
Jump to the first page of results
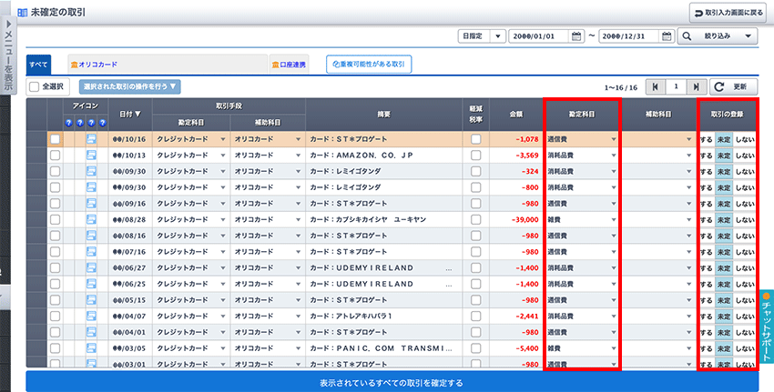click(x=654, y=86)
